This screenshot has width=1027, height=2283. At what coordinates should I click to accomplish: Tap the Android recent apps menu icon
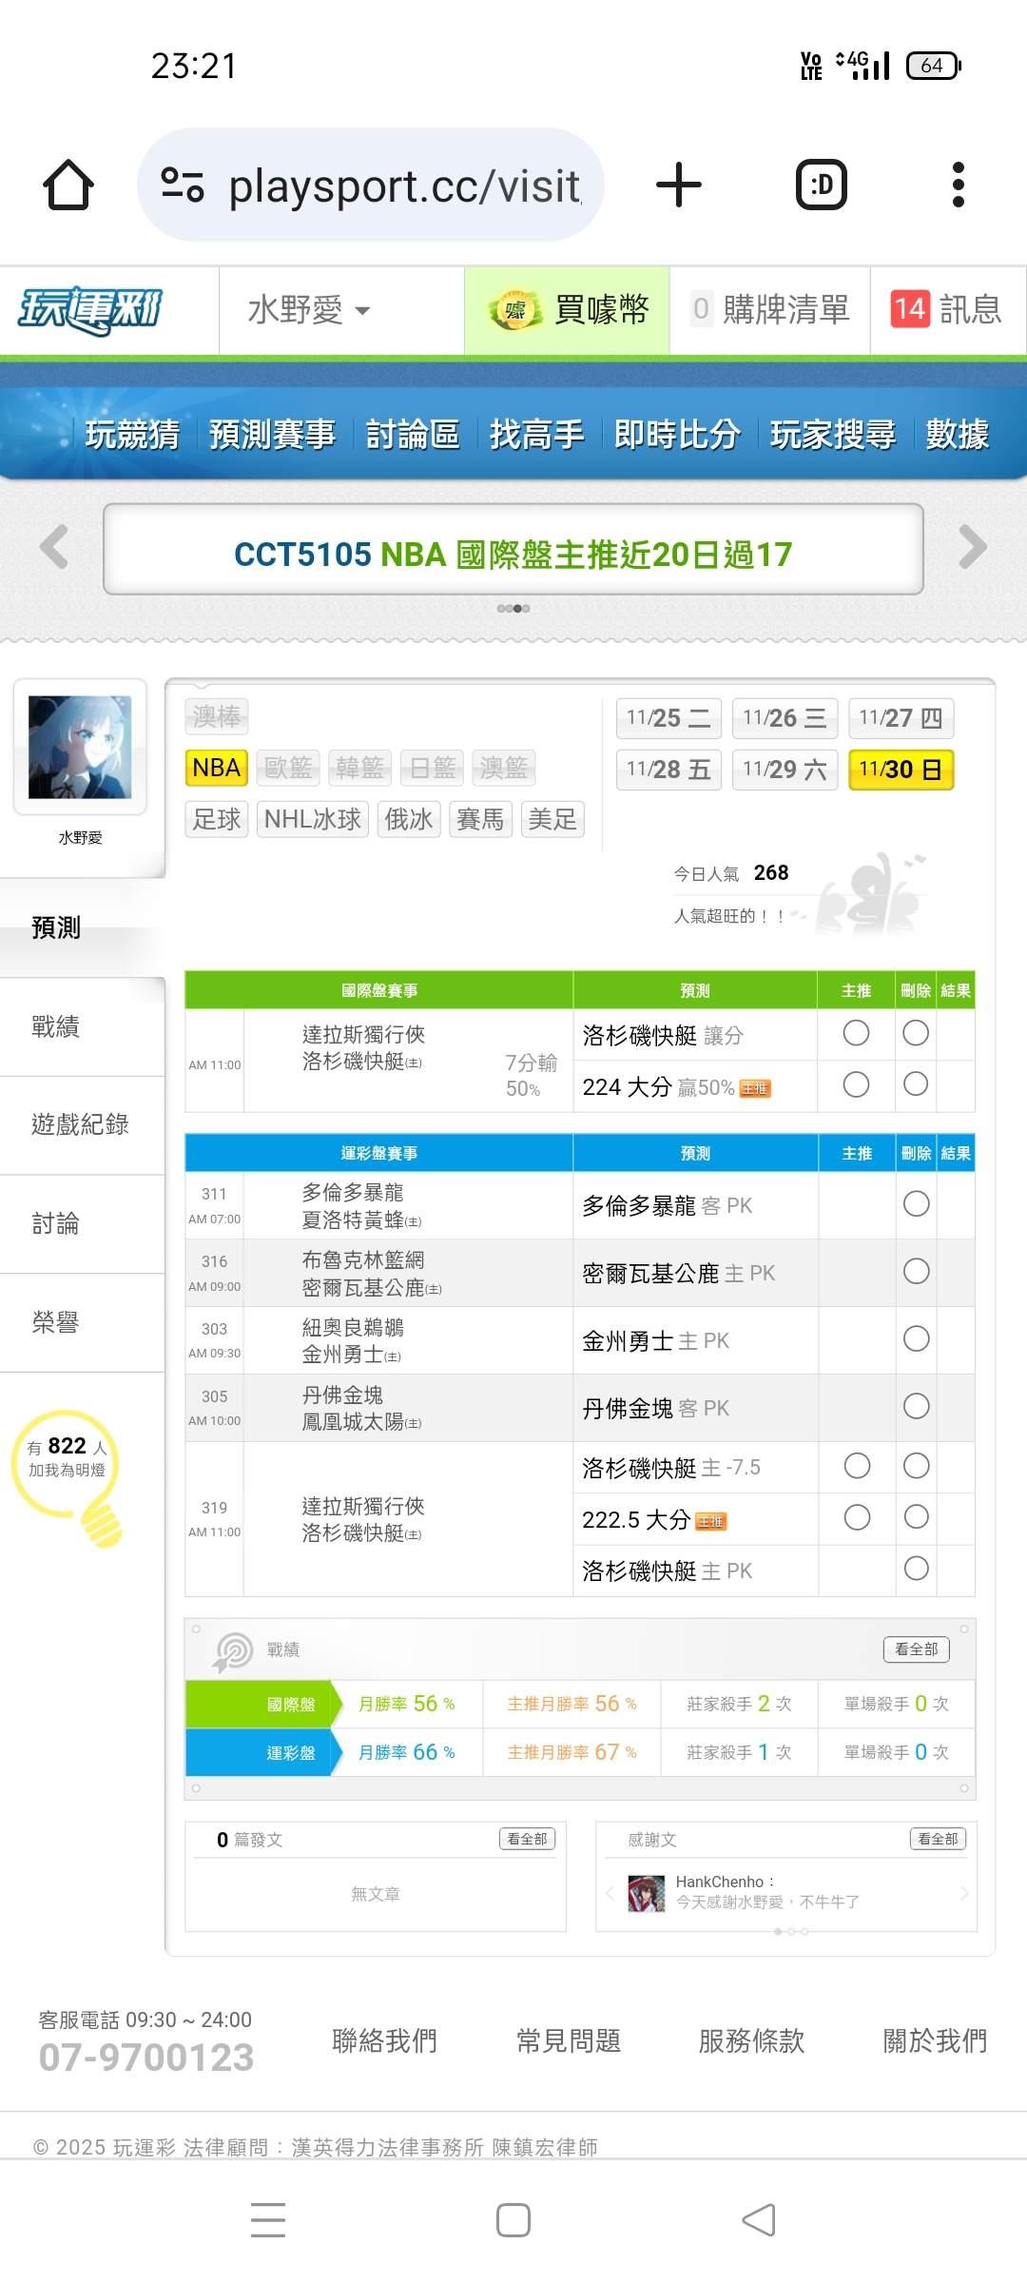[268, 2220]
